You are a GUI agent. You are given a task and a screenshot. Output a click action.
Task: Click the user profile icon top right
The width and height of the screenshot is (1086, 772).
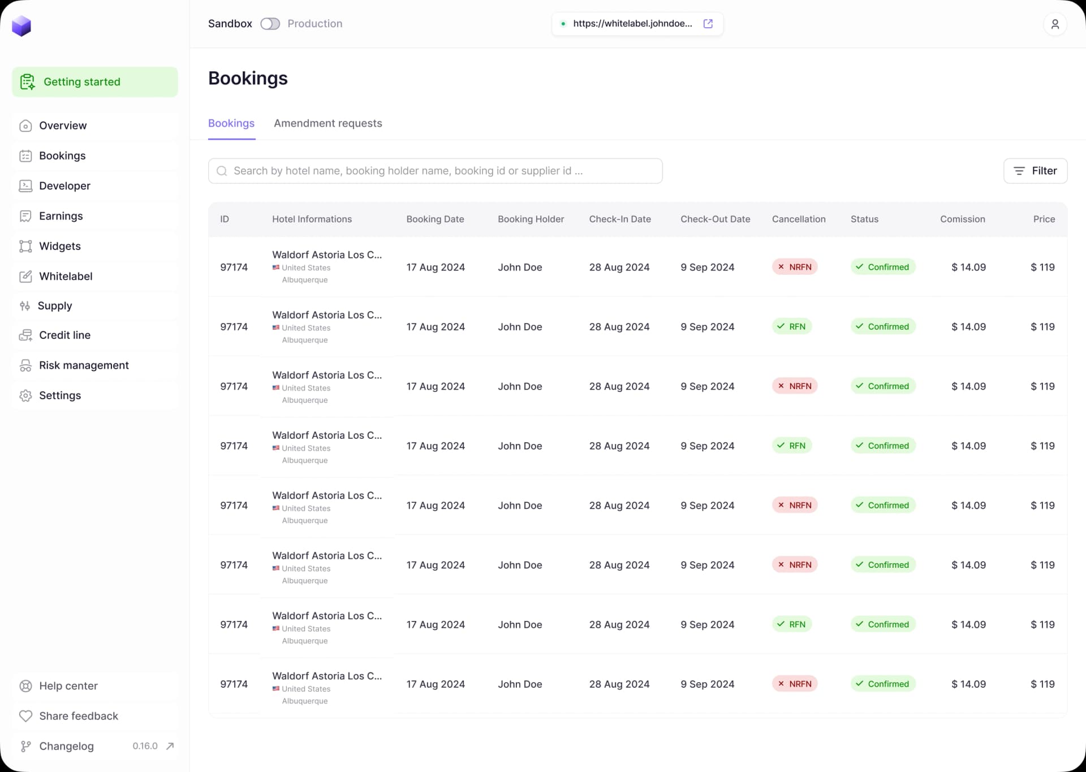pos(1054,24)
